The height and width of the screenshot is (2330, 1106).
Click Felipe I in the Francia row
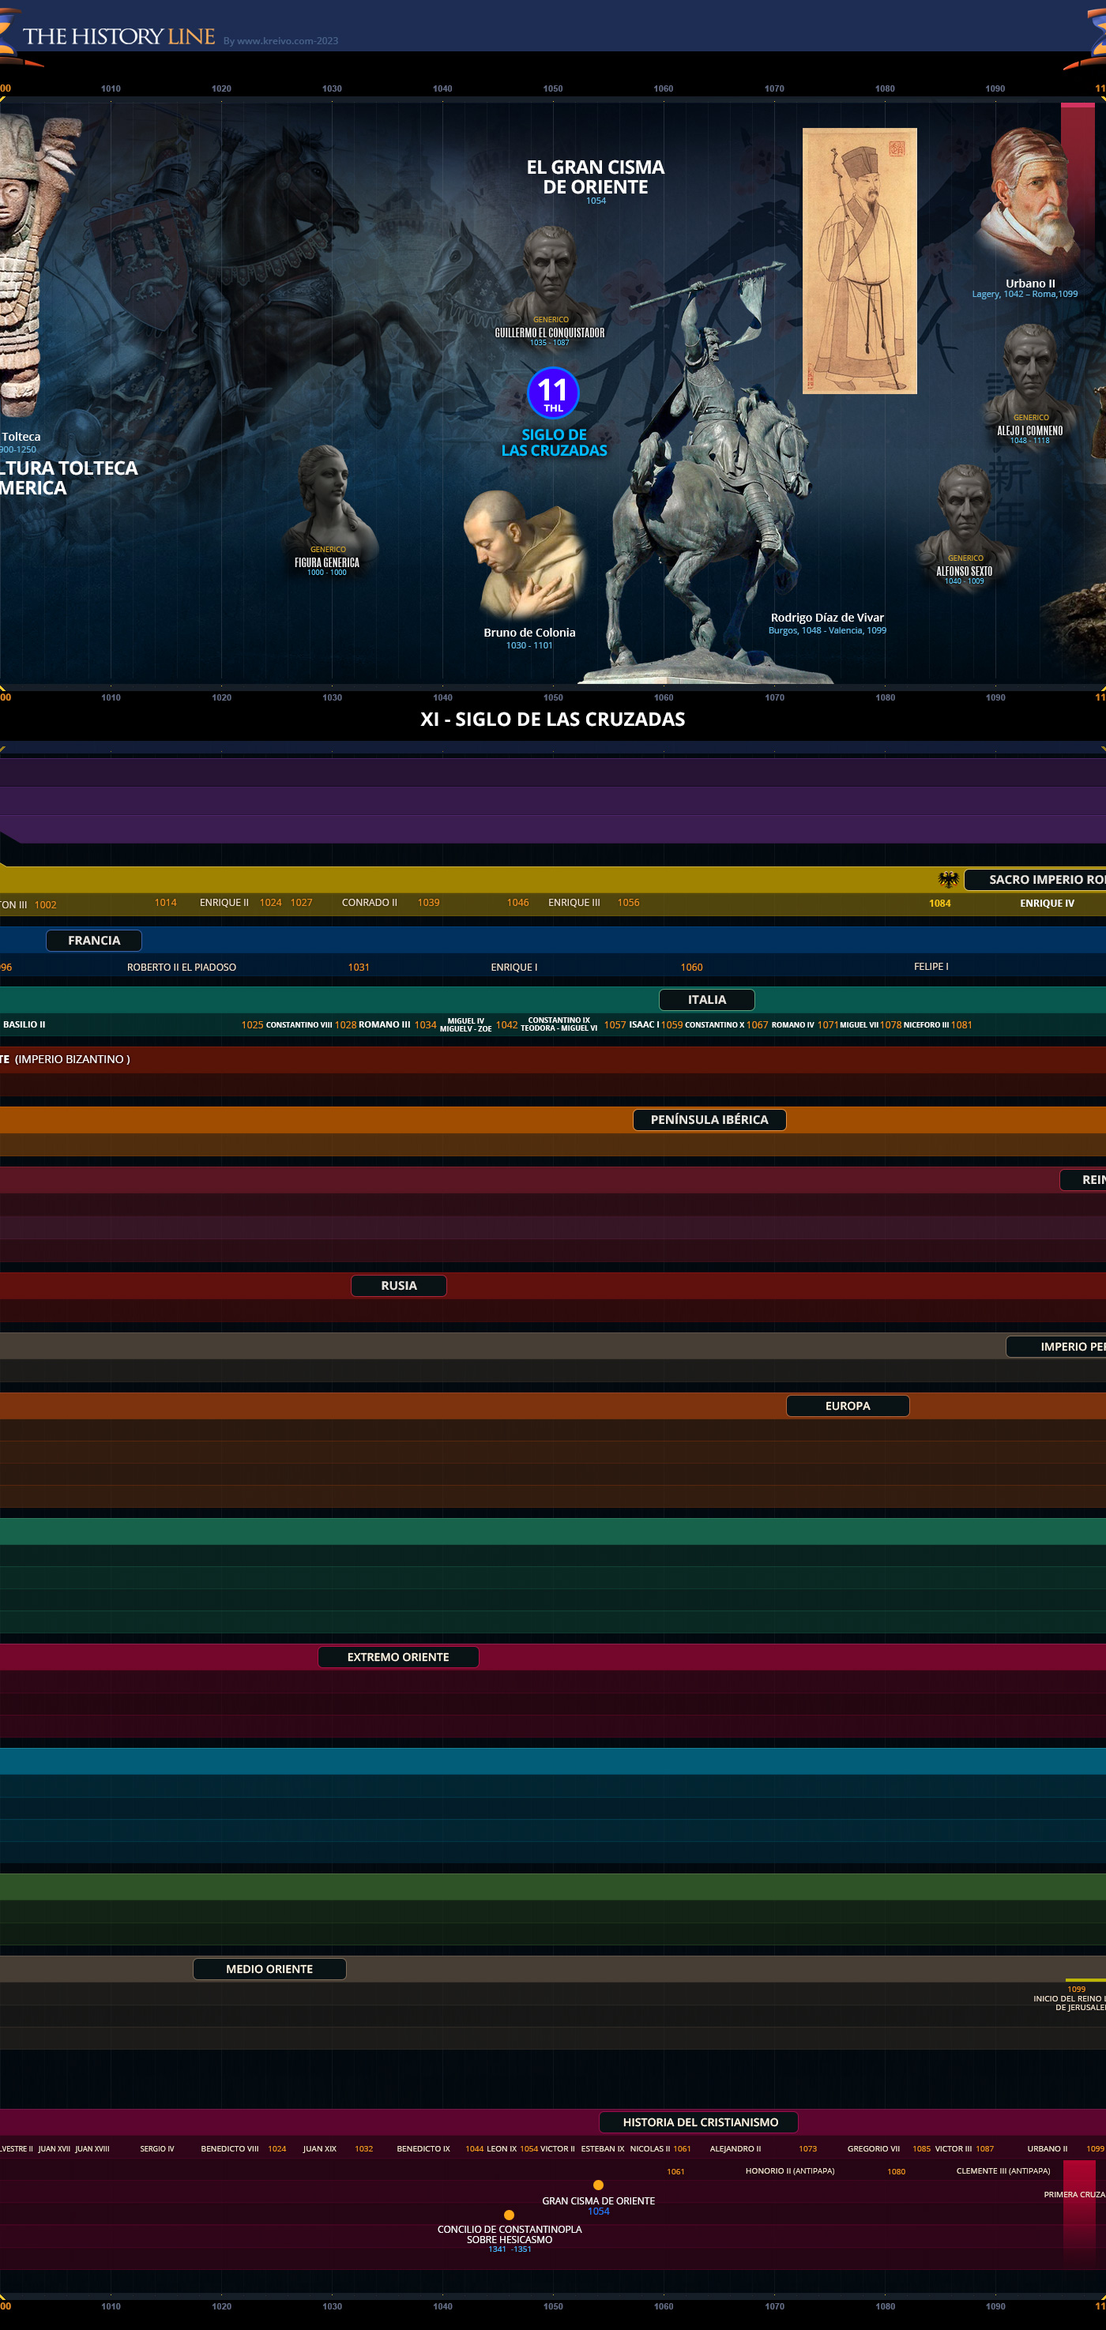[931, 967]
